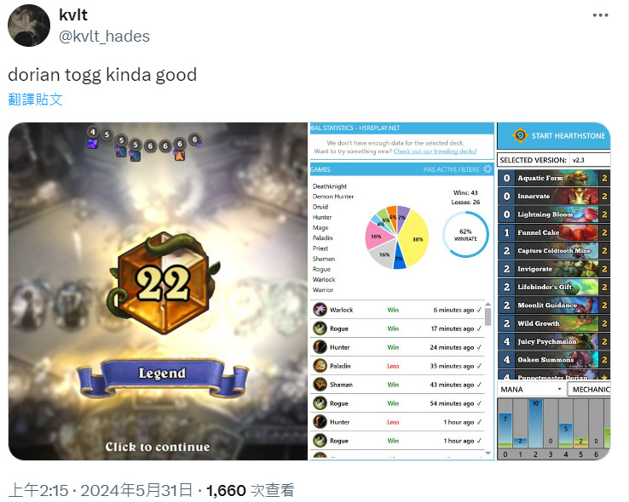
Task: Click the Start Hearthstone button
Action: [x=554, y=135]
